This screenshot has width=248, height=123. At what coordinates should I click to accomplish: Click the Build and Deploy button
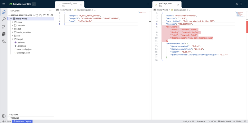(x=22, y=121)
